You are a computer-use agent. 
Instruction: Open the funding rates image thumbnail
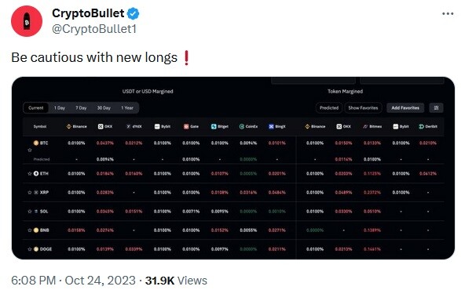[233, 168]
